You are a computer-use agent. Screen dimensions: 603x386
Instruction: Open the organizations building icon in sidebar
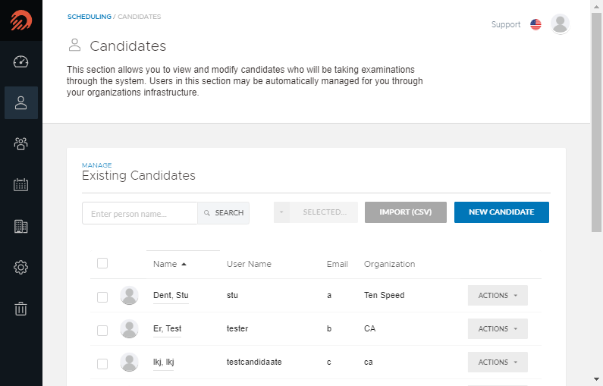[x=20, y=227]
